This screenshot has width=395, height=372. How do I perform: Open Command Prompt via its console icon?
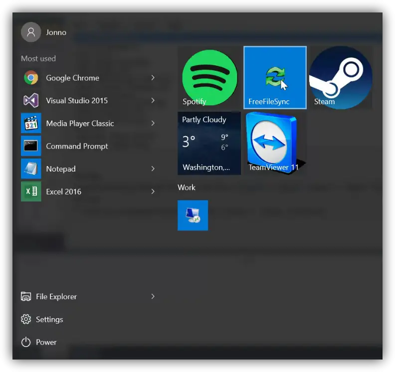tap(31, 146)
